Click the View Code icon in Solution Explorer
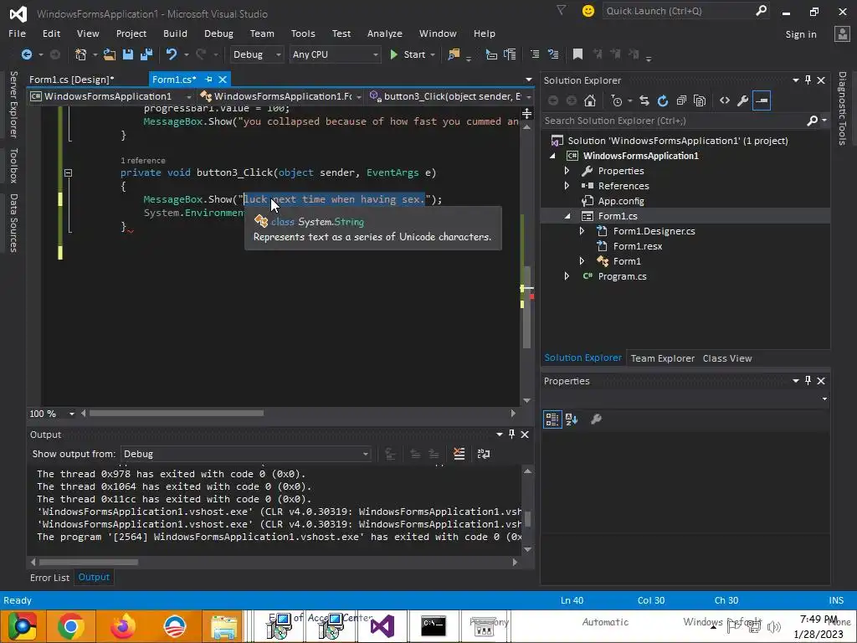Screen dimensions: 857x643 (x=725, y=100)
